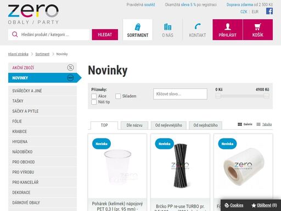The image size is (281, 211).
Task: Select the Od nejlevnějšího sorting tab
Action: coord(168,125)
